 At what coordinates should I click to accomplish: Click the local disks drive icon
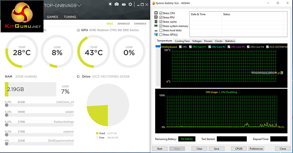[156, 30]
